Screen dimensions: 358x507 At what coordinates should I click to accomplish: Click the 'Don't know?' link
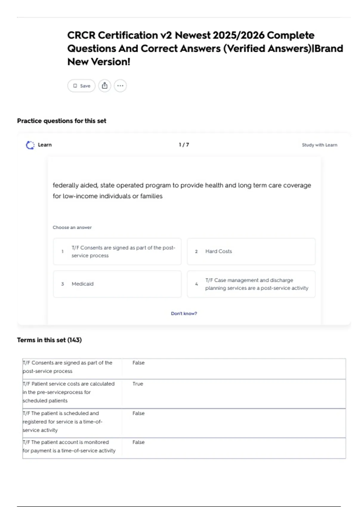click(x=184, y=313)
